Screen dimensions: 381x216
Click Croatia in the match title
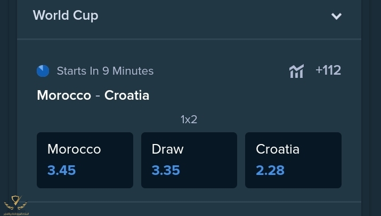point(127,95)
